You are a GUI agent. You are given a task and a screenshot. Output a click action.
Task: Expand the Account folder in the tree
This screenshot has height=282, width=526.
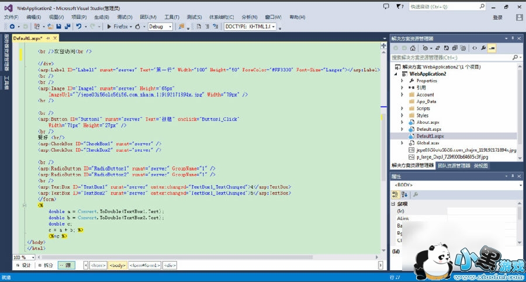[402, 95]
